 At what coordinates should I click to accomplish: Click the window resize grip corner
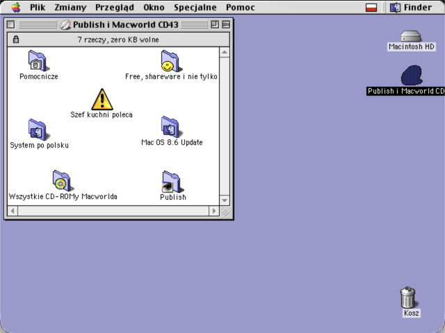[x=225, y=211]
